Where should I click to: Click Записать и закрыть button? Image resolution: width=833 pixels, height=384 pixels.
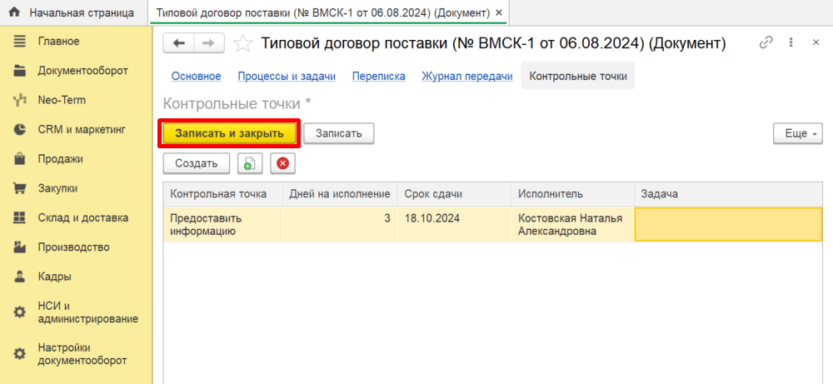pos(230,133)
